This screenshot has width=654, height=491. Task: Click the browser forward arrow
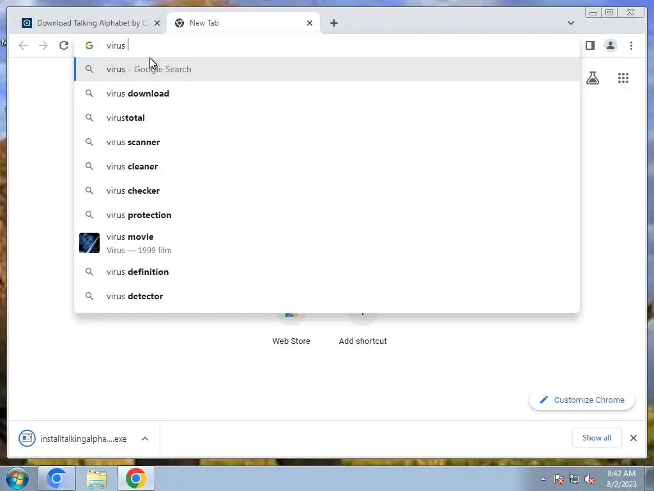click(x=43, y=45)
